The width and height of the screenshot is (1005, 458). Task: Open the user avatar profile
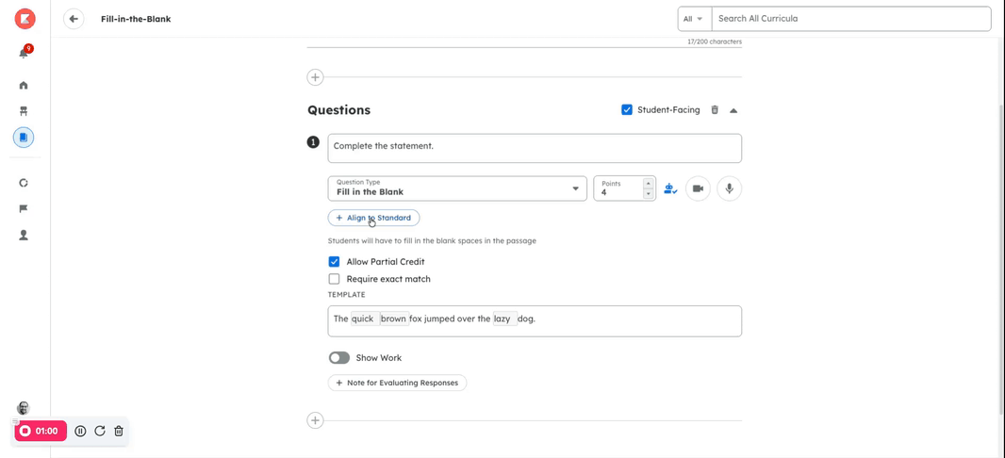tap(24, 408)
